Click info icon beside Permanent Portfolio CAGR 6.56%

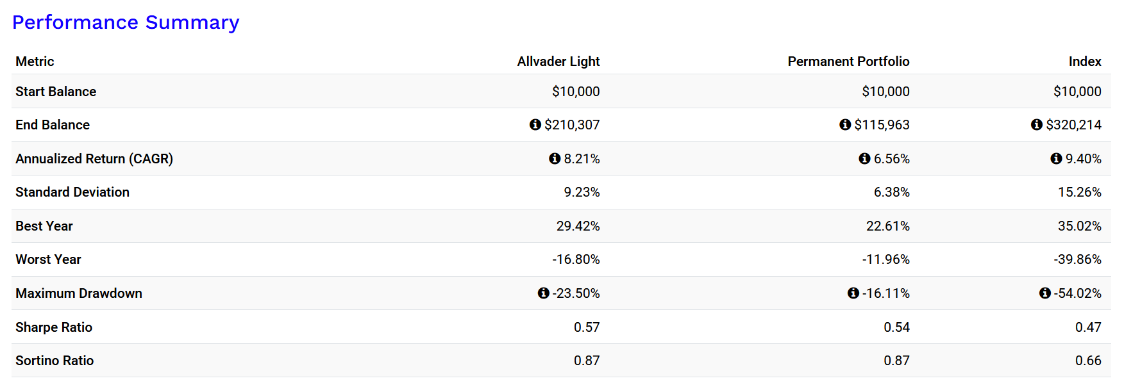pos(864,159)
